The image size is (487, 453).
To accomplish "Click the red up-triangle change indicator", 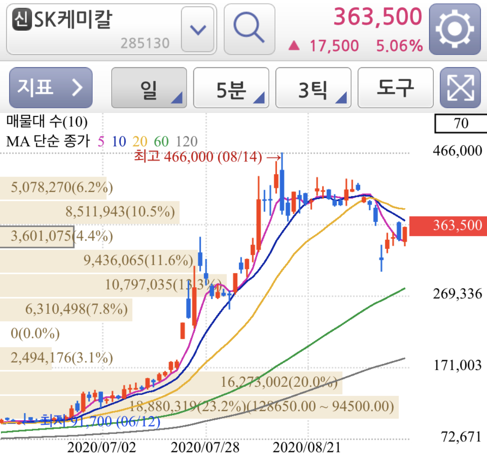I will pos(294,46).
